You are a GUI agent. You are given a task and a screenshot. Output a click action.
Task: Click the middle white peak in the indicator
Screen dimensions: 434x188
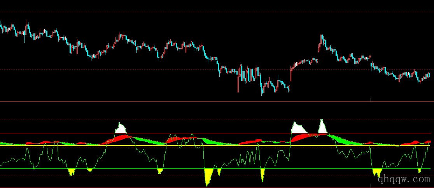tap(297, 128)
